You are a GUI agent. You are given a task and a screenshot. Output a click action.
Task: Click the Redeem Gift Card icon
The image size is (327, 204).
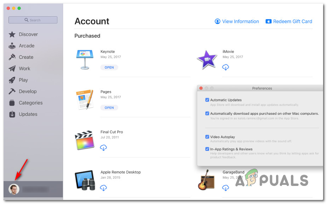268,21
